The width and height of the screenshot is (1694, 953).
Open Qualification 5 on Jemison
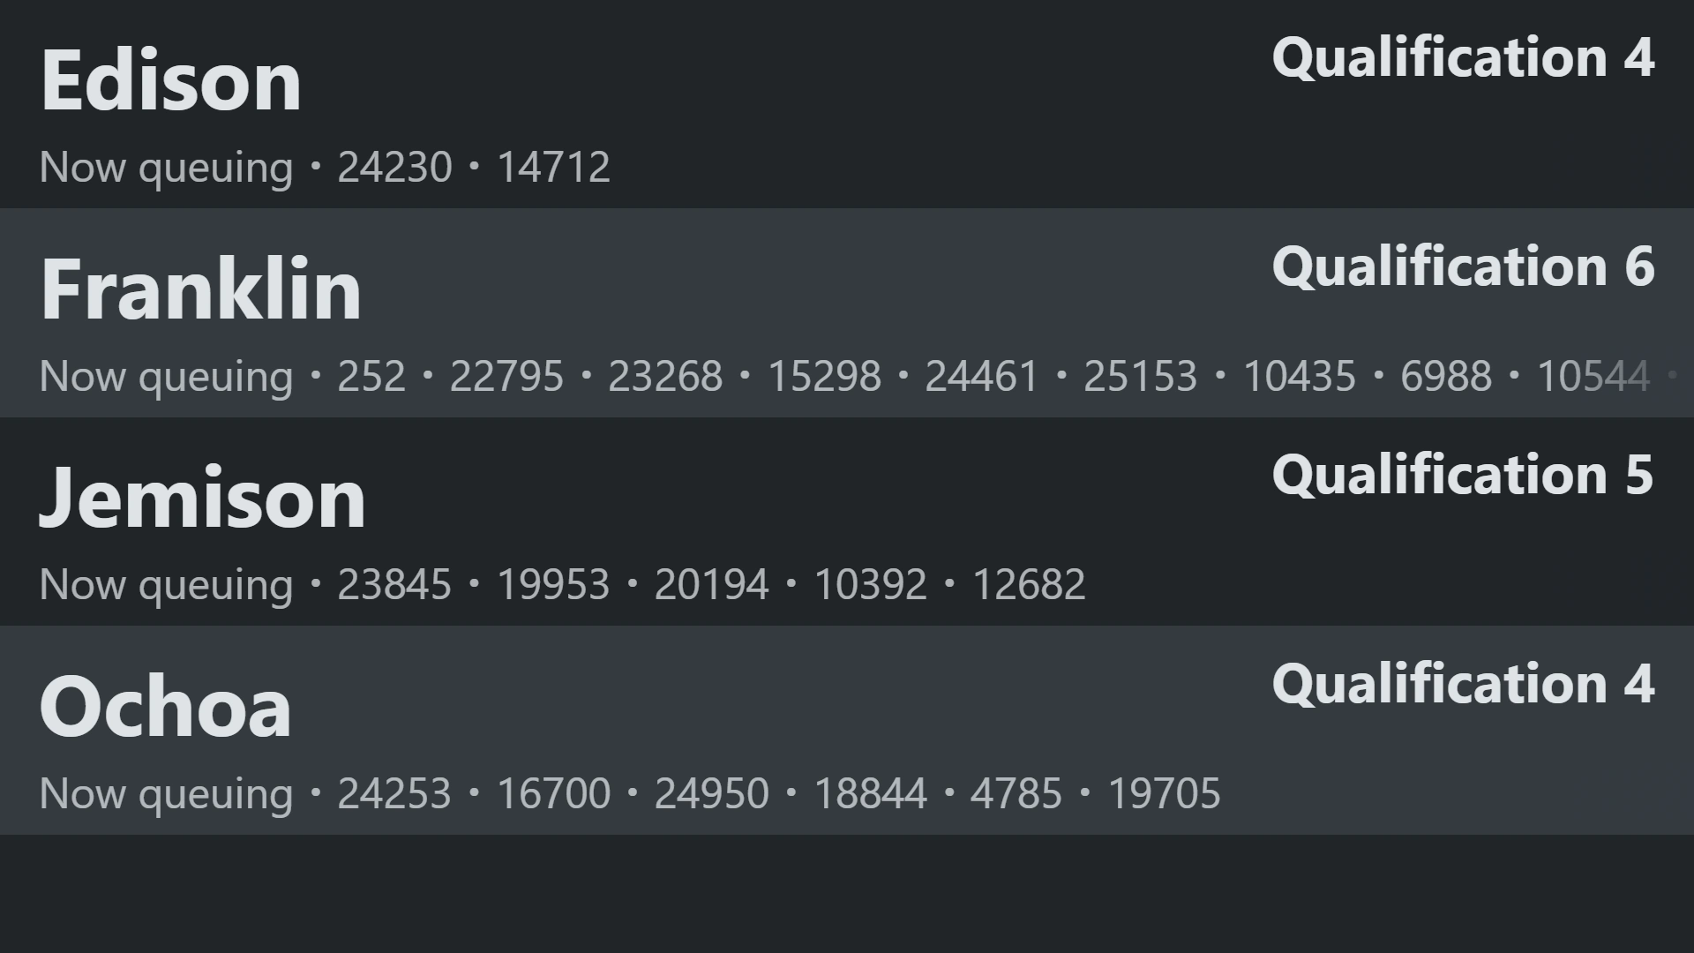tap(1462, 475)
